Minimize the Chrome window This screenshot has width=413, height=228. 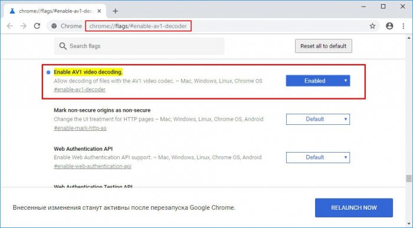click(364, 6)
